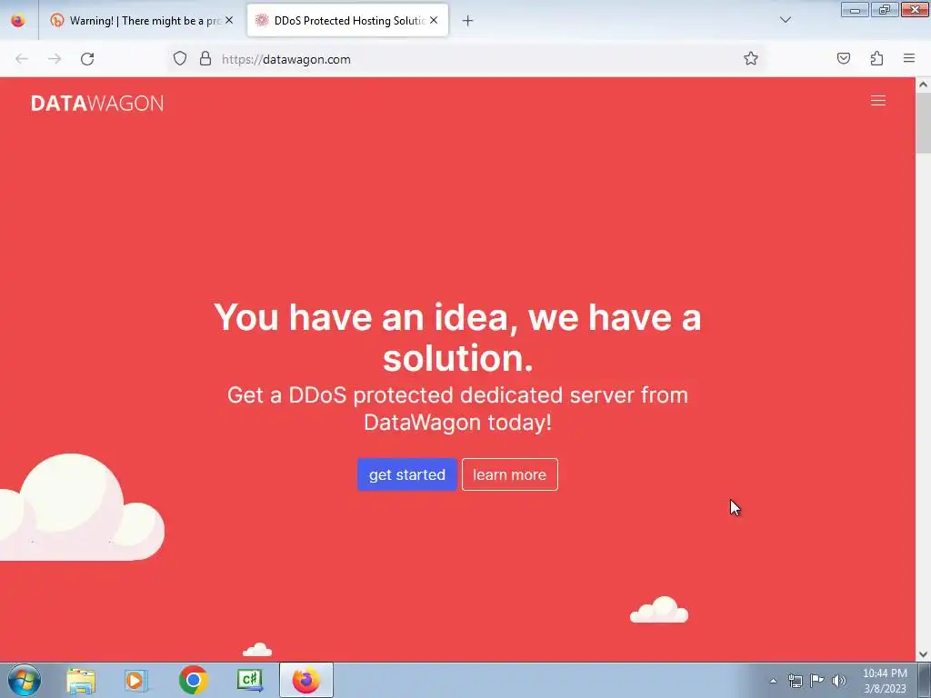The height and width of the screenshot is (698, 931).
Task: Go forward to the next page
Action: pyautogui.click(x=55, y=59)
